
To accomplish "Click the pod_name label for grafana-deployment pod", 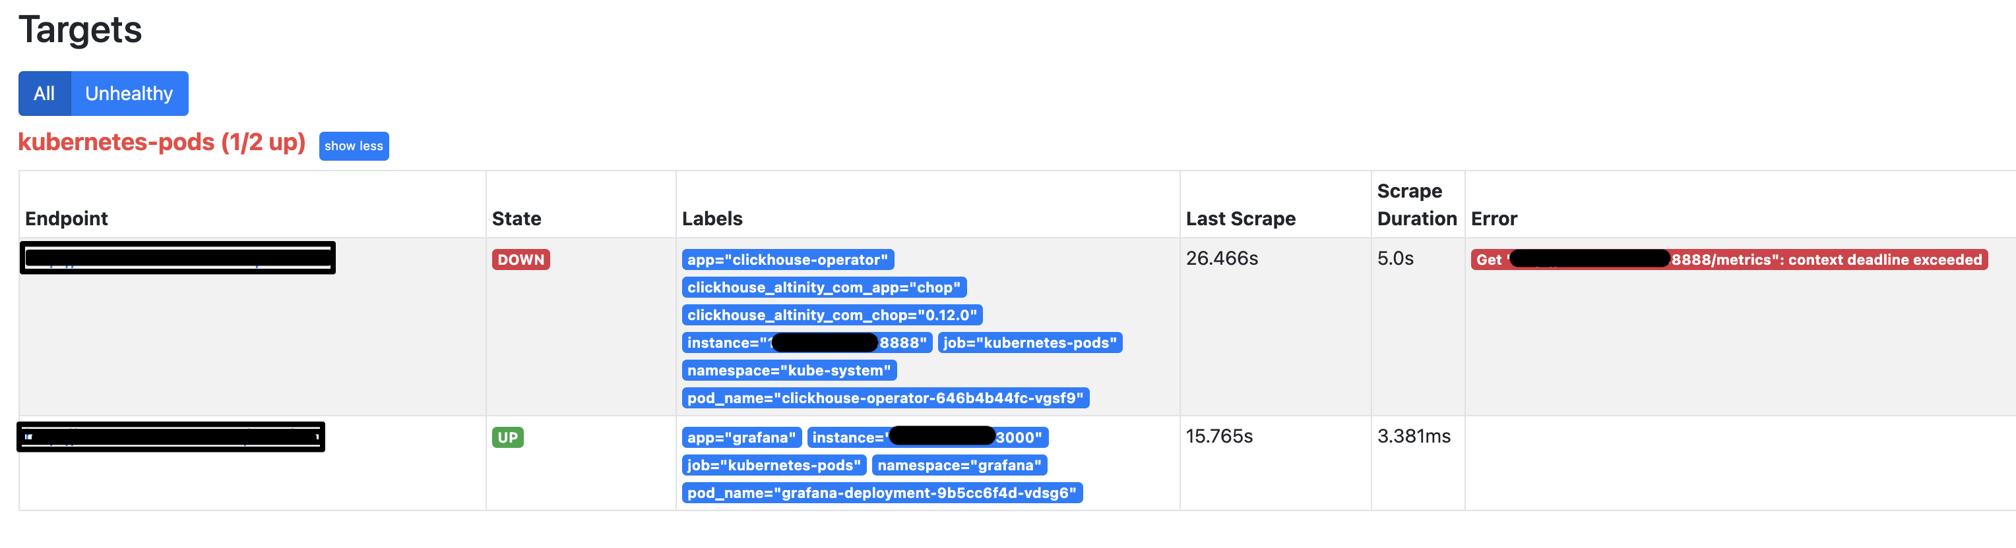I will point(881,493).
